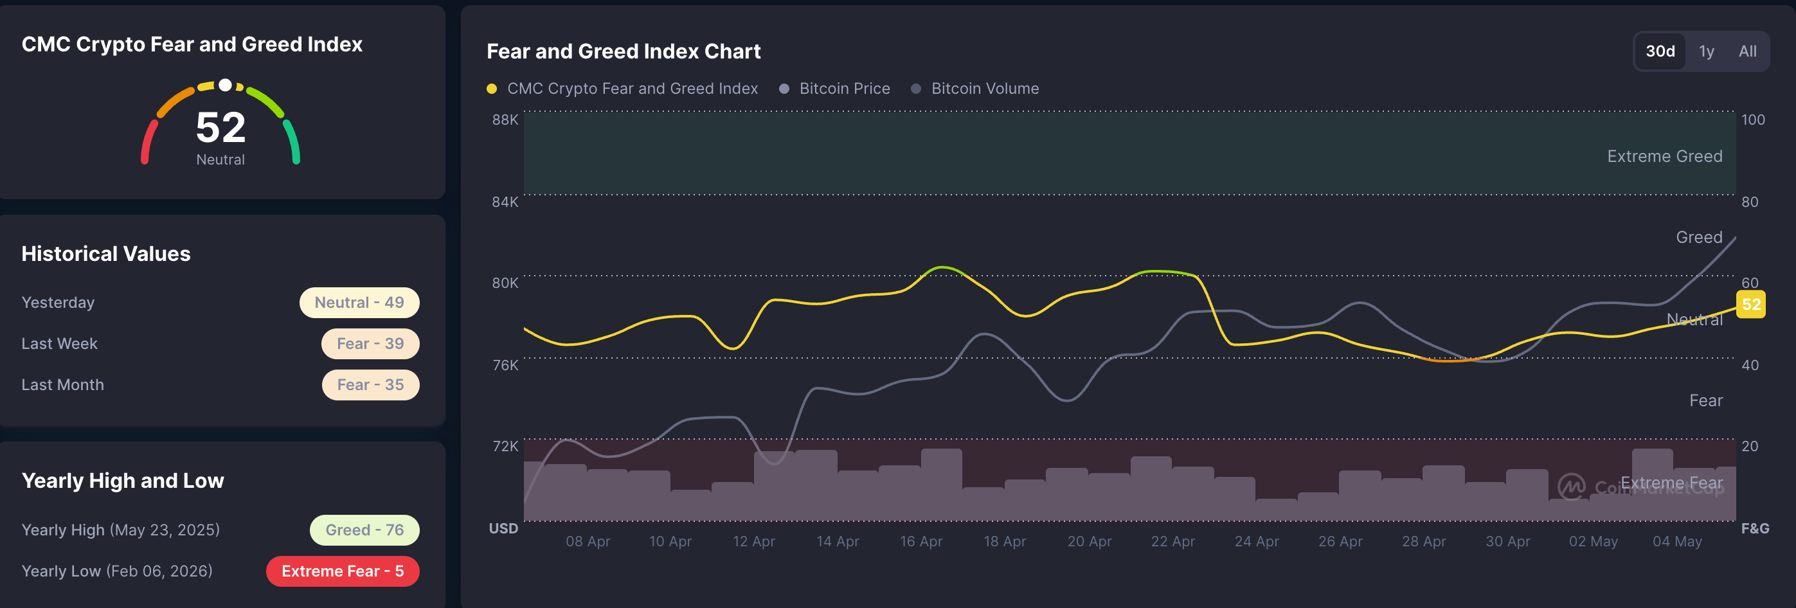Toggle Bitcoin Volume series in legend
Image resolution: width=1796 pixels, height=608 pixels.
point(974,89)
